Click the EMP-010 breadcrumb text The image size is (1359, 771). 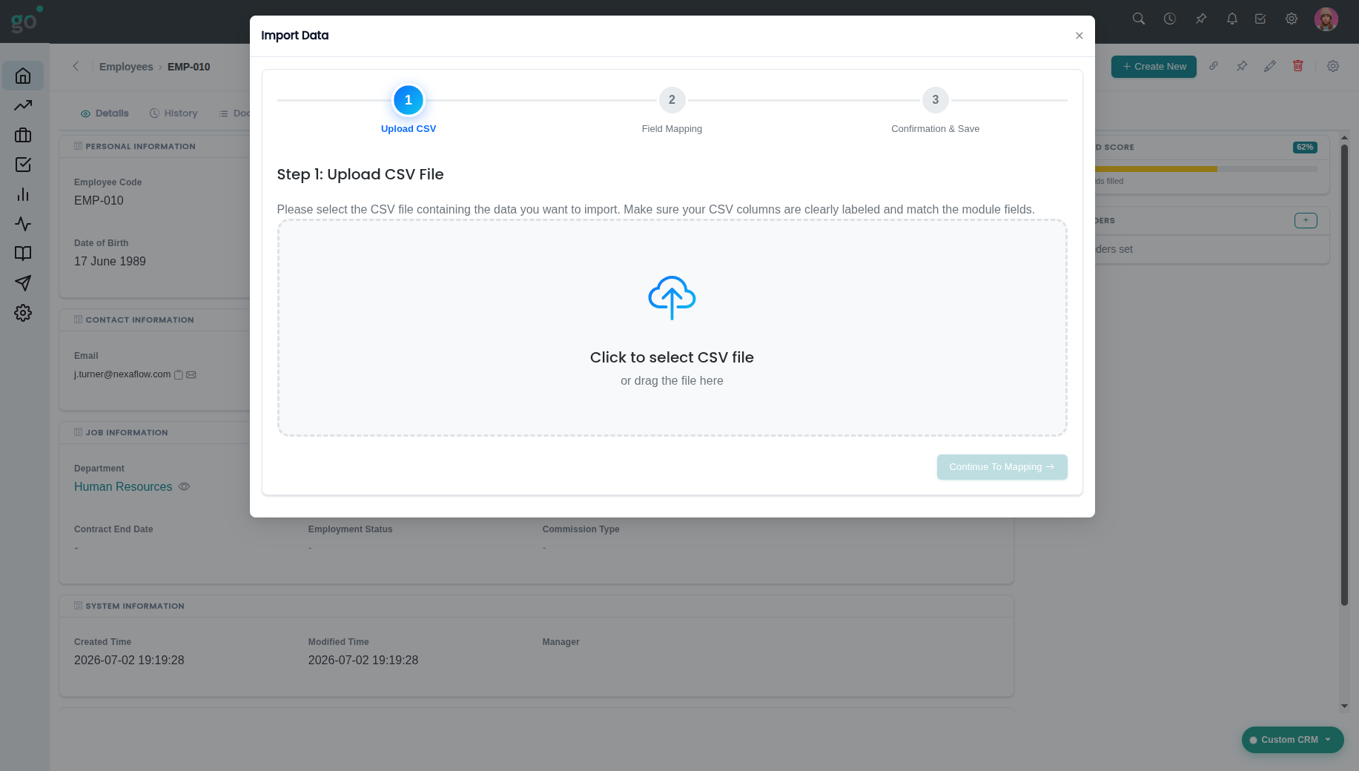click(188, 67)
